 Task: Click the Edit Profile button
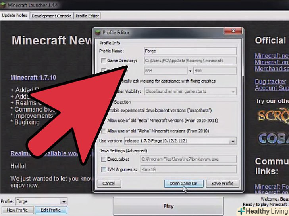[51, 210]
